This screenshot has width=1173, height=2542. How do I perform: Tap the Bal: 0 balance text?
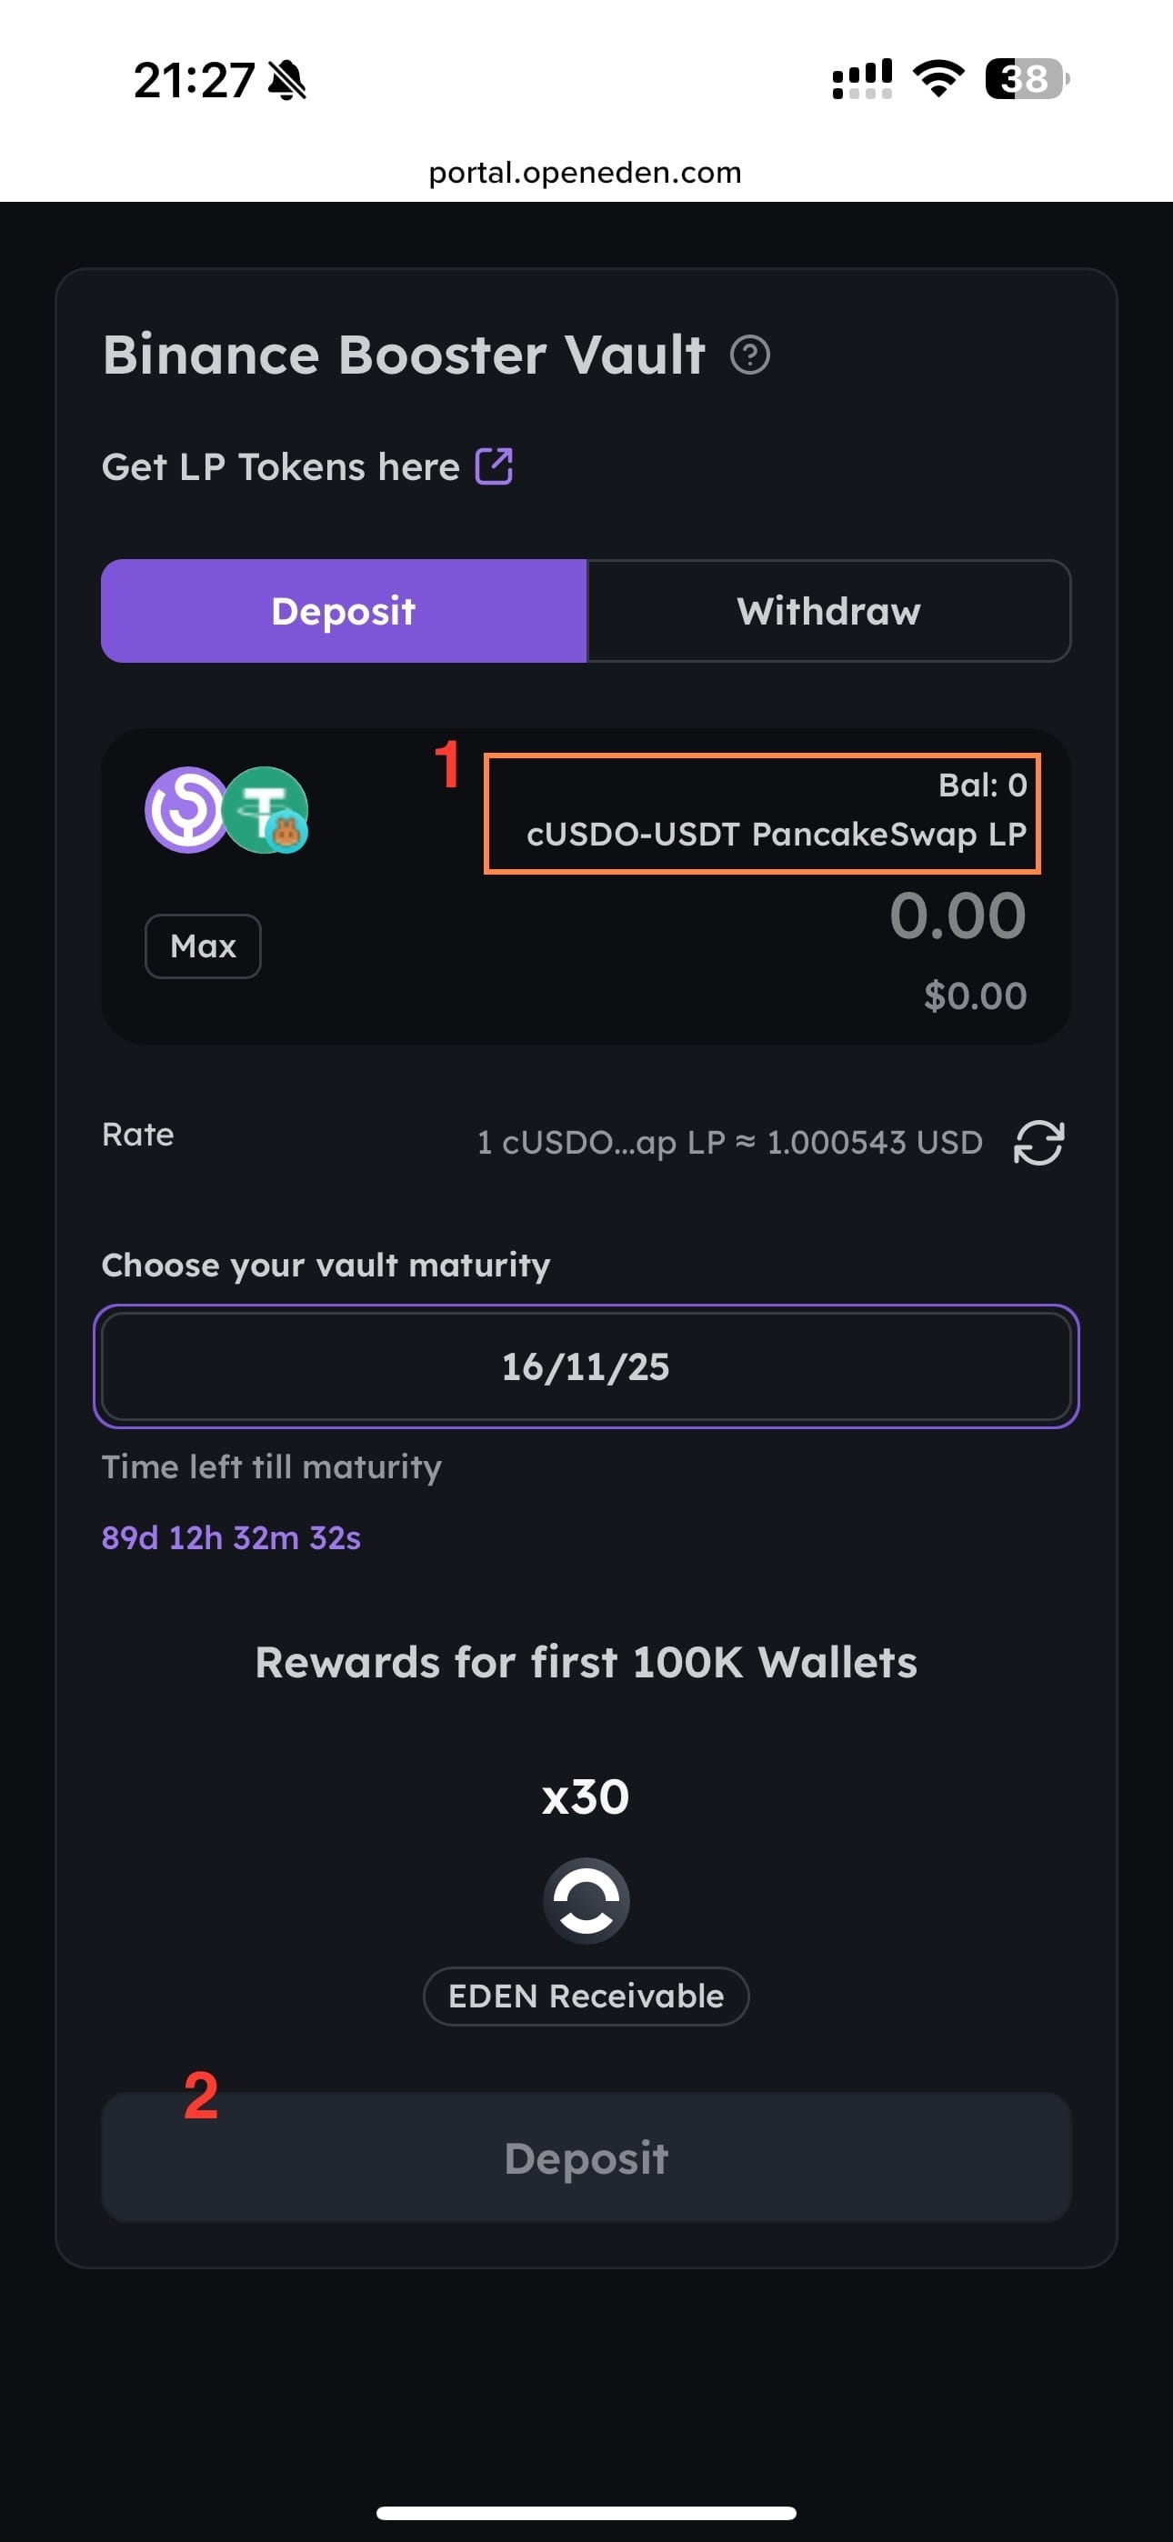point(981,786)
